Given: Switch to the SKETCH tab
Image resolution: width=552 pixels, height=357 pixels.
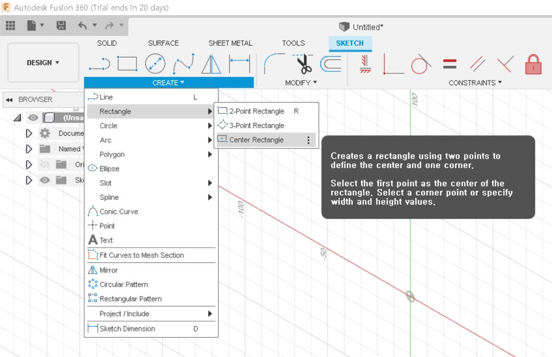Looking at the screenshot, I should [x=350, y=43].
